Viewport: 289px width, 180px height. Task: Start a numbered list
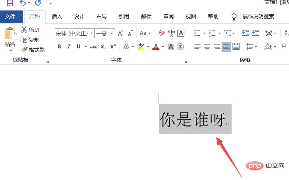[212, 33]
